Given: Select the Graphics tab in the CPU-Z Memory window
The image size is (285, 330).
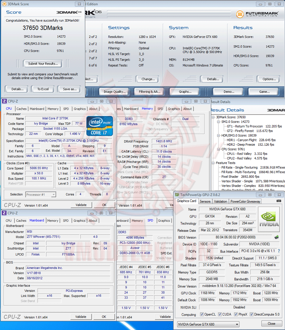Looking at the screenshot, I should 174,109.
